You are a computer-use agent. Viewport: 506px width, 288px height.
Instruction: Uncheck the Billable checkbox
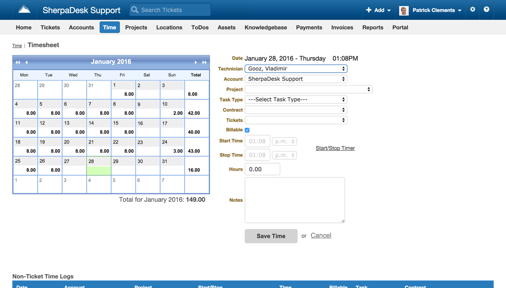[247, 130]
